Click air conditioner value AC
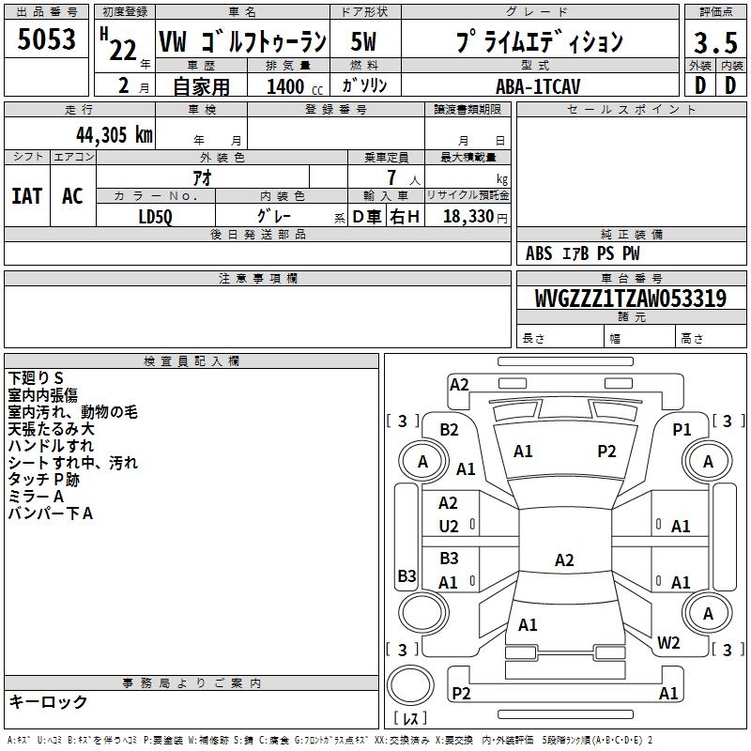The height and width of the screenshot is (751, 751). pos(72,196)
